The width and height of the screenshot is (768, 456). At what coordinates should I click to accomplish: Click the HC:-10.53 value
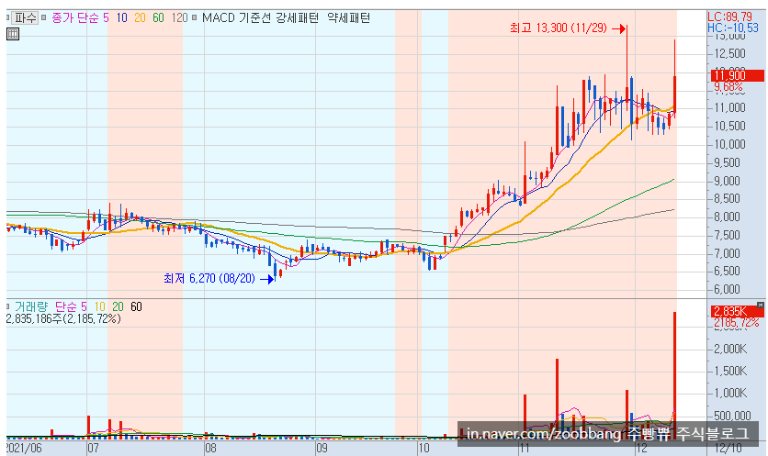pos(733,28)
